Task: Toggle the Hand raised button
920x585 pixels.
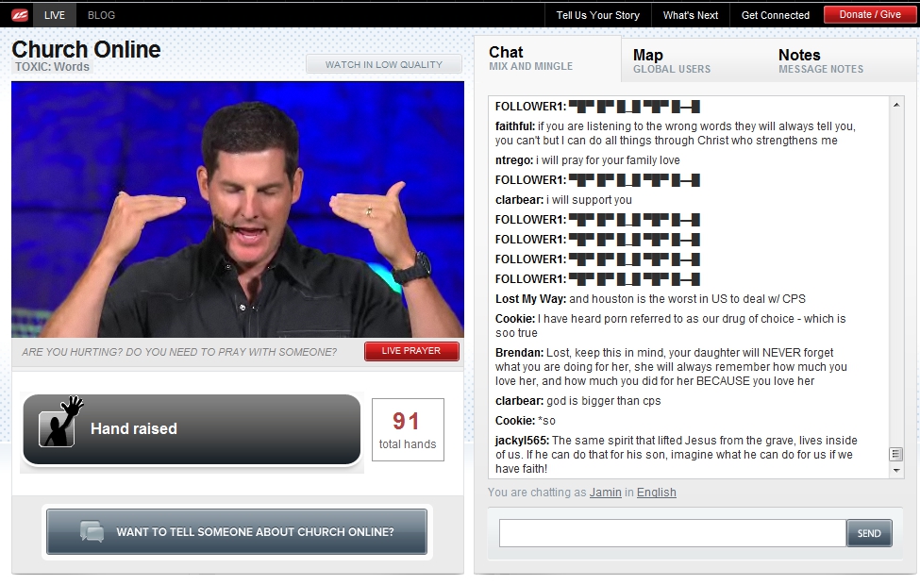Action: [x=192, y=429]
